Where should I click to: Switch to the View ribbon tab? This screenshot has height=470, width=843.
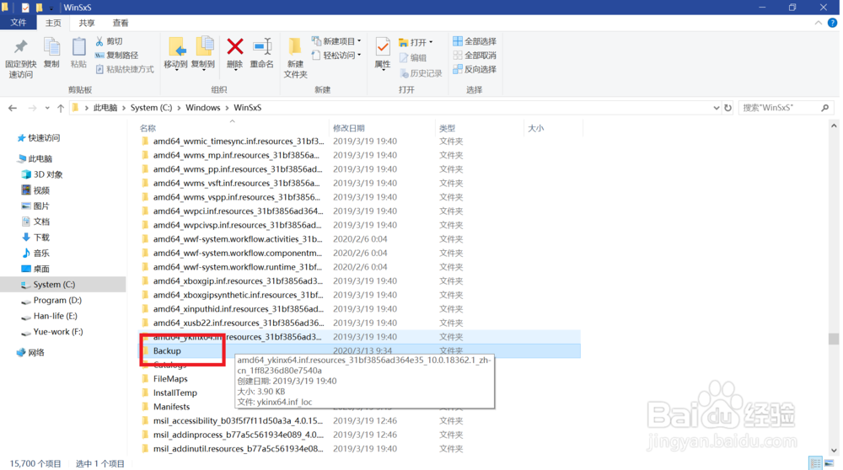[x=120, y=23]
